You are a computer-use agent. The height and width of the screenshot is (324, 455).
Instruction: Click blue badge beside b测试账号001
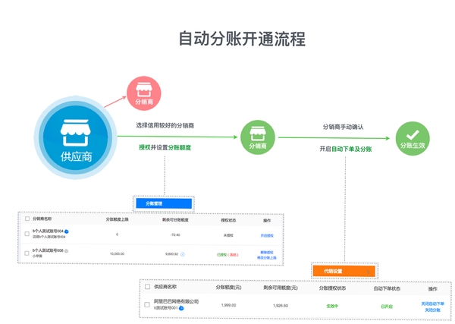click(181, 308)
